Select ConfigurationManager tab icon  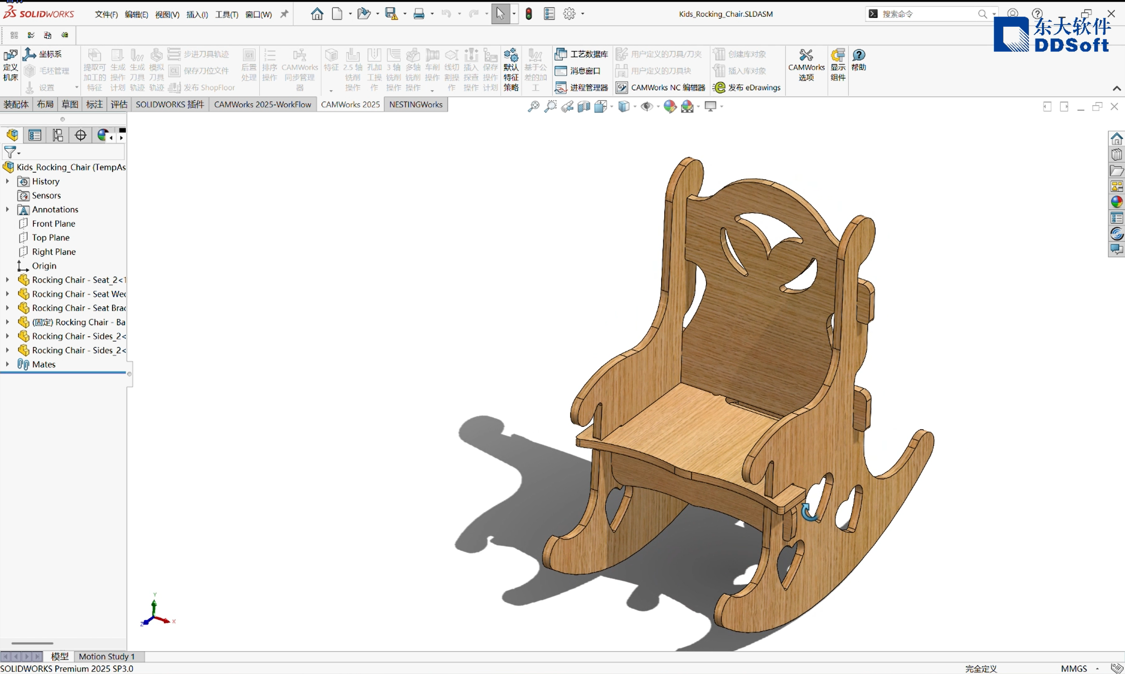58,135
